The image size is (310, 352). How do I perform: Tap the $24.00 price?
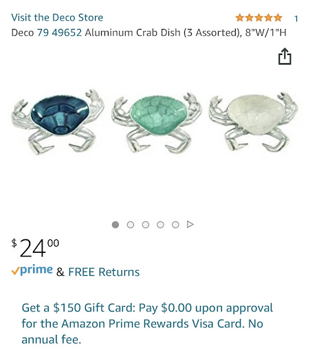click(35, 247)
